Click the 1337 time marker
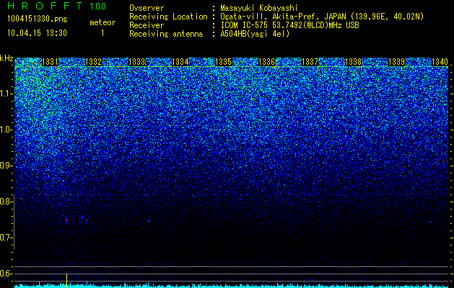Viewport: 454px width, 288px height. (310, 62)
